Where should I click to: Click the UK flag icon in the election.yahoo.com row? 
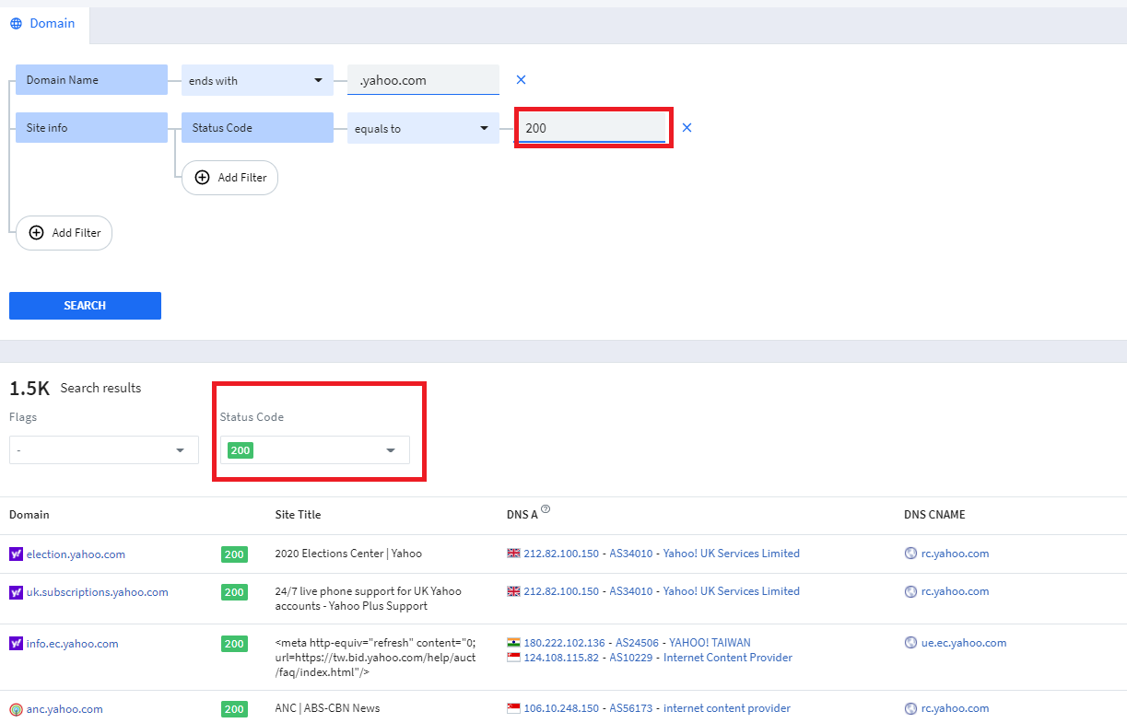[513, 554]
